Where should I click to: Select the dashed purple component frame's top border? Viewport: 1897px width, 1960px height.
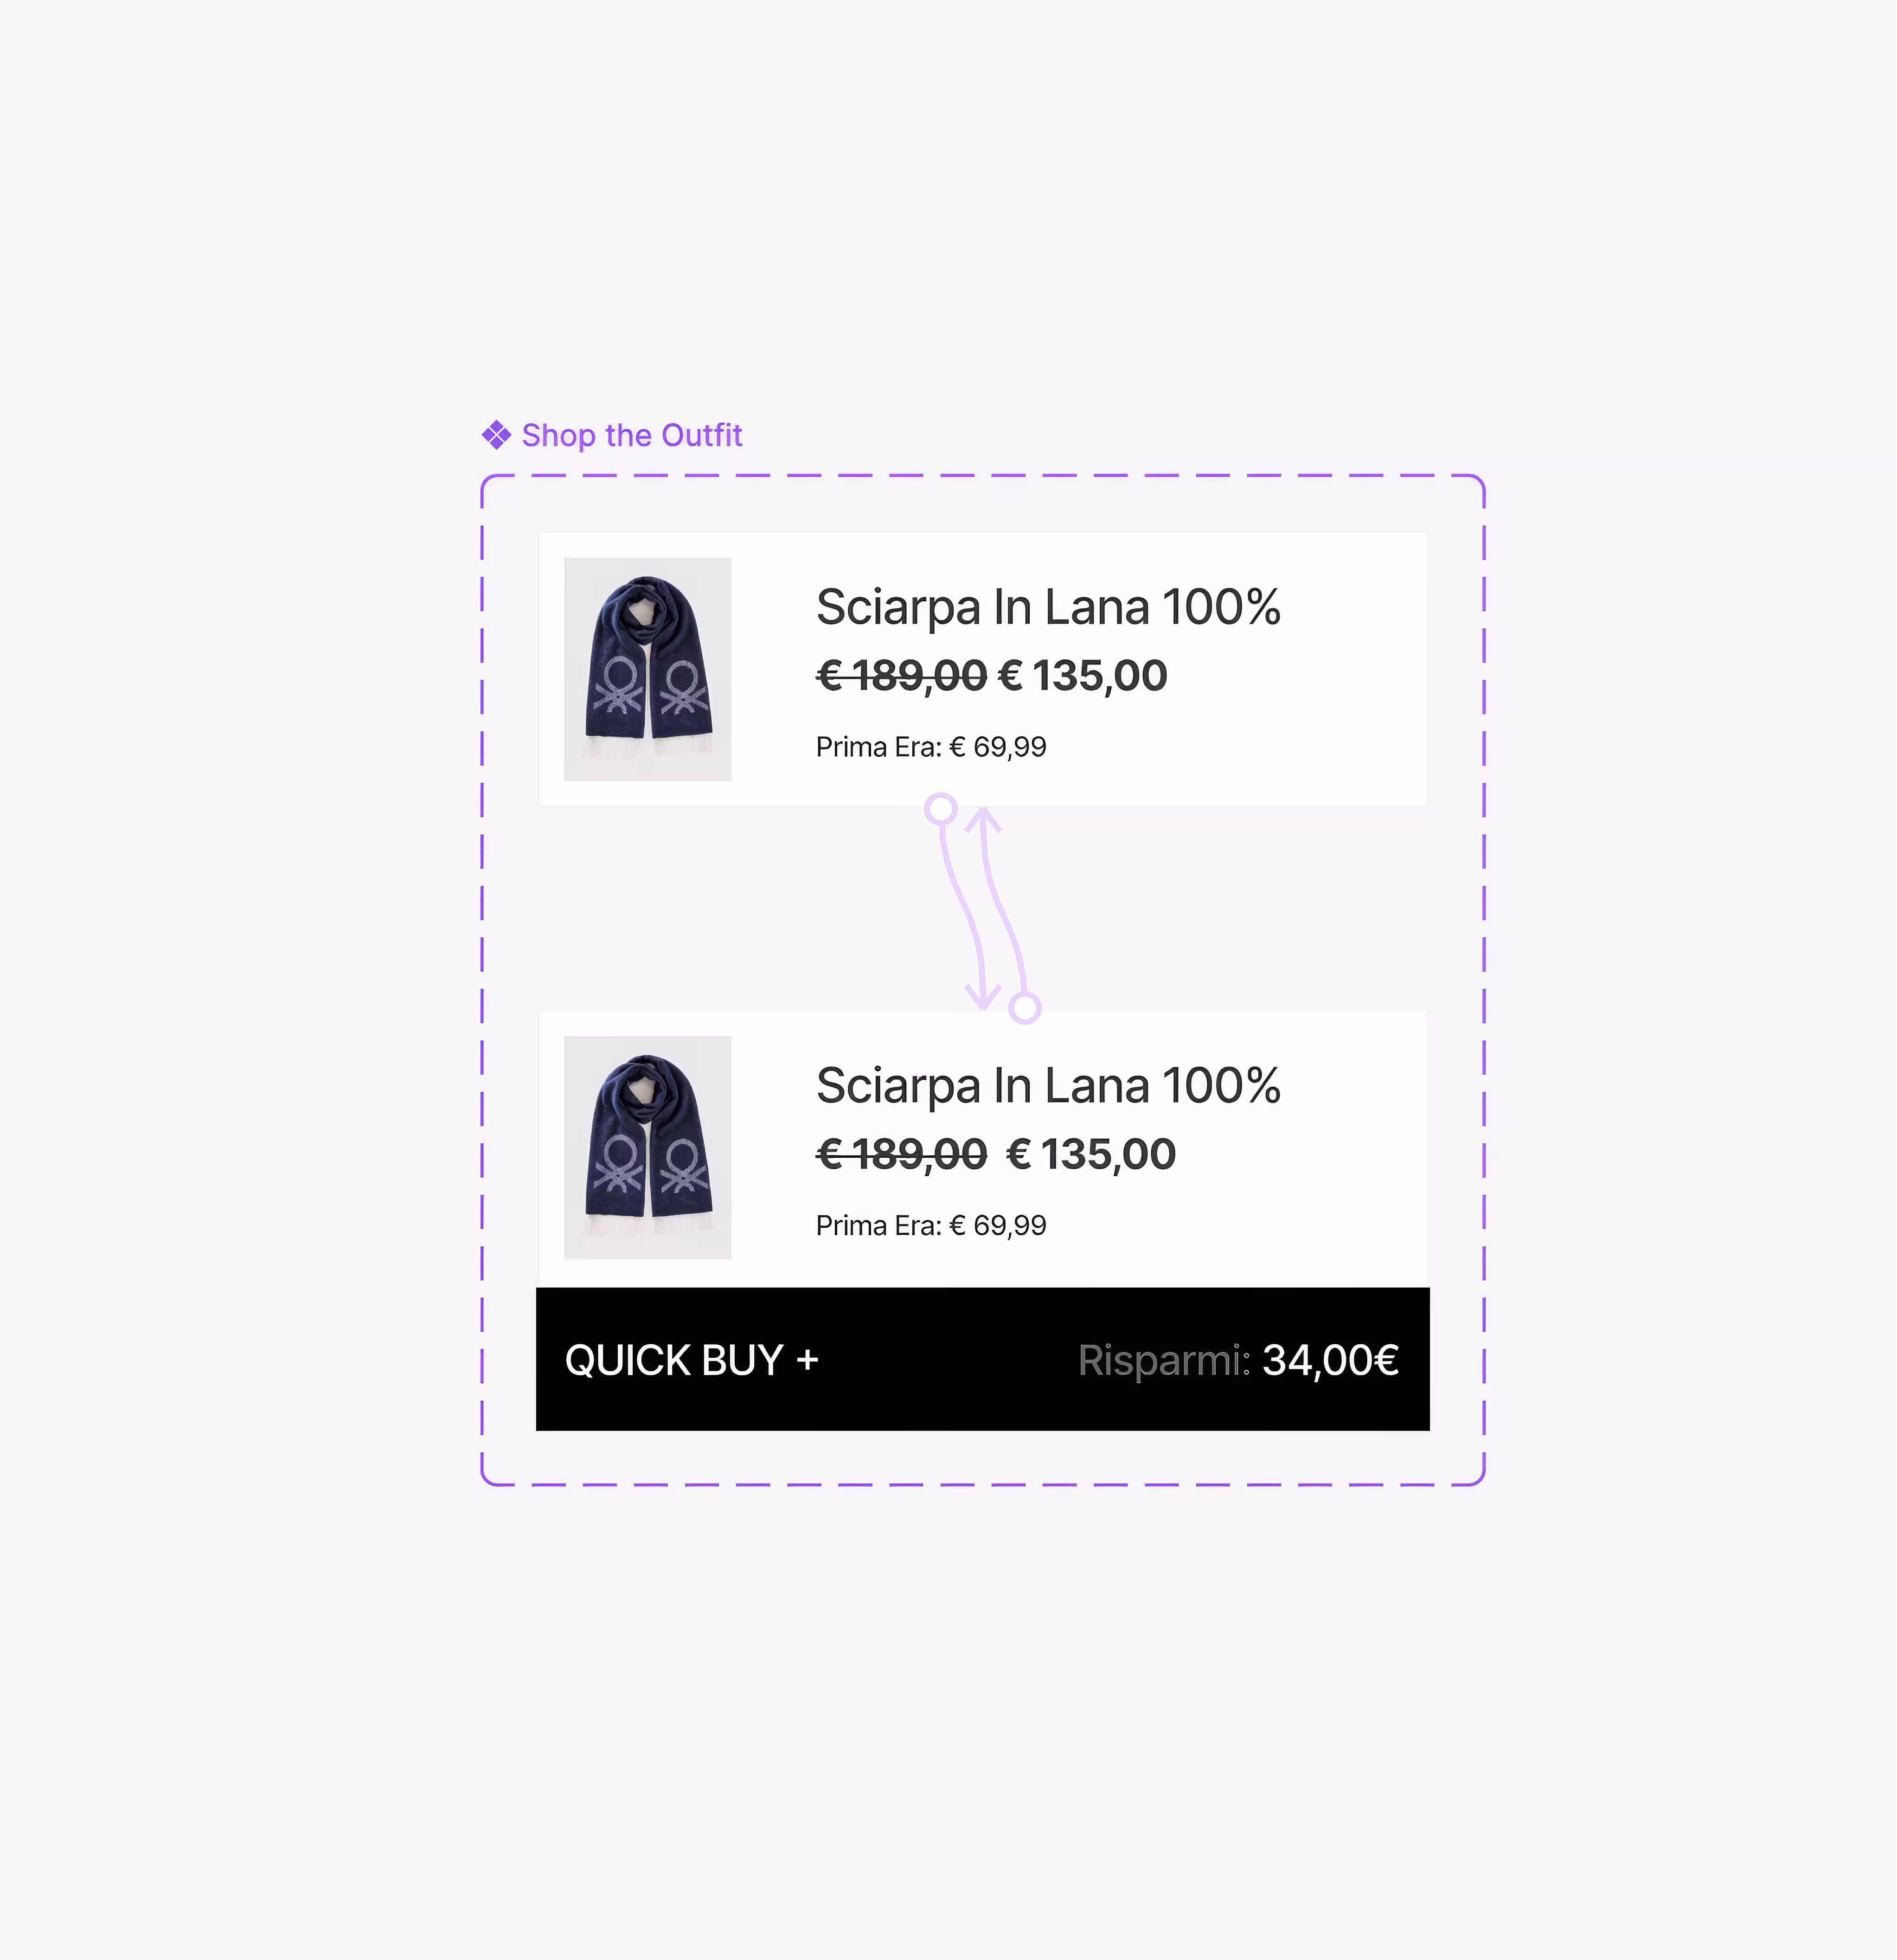click(x=982, y=476)
